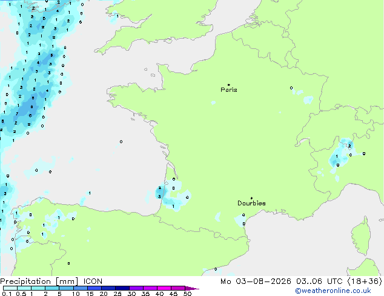Open the weatheronline.co.uk copyright link
This screenshot has width=384, height=296.
pos(333,291)
